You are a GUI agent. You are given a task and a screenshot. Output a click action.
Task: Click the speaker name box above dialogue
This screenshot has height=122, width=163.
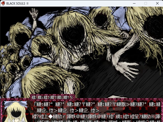(52, 97)
